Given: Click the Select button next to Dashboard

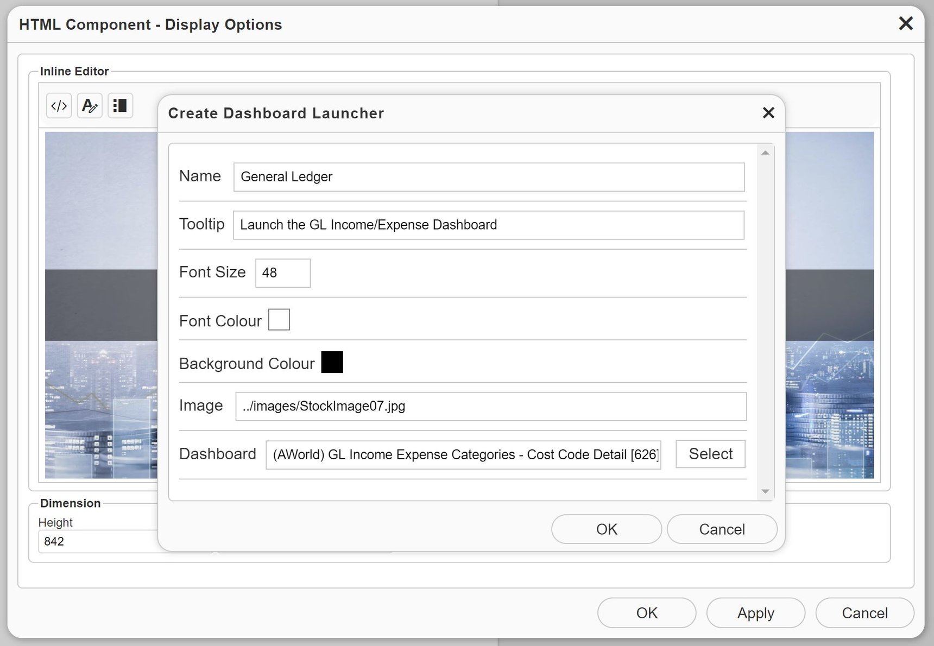Looking at the screenshot, I should pos(710,454).
